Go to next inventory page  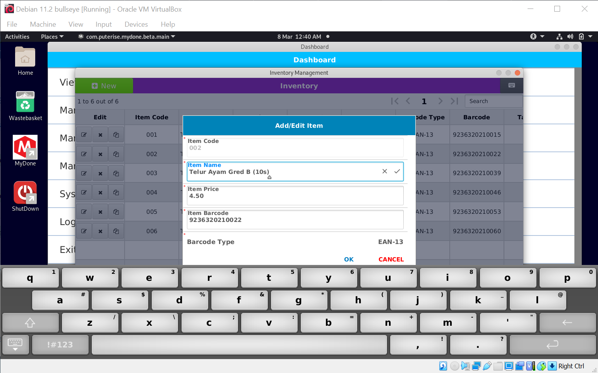point(440,101)
